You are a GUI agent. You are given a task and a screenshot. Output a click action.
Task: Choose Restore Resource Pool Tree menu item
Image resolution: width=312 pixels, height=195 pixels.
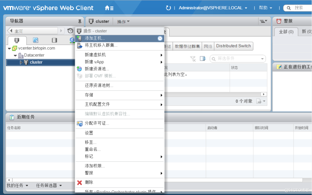click(x=120, y=85)
